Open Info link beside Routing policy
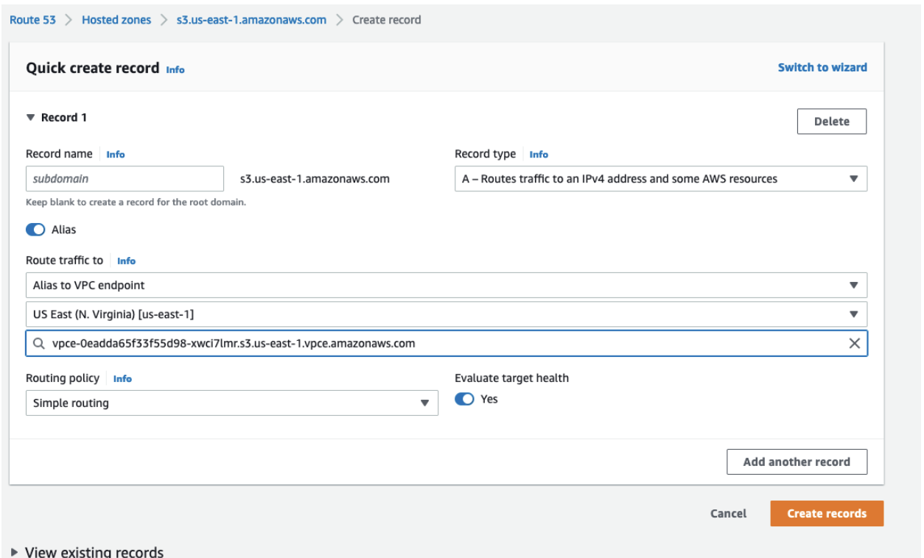 click(x=122, y=378)
